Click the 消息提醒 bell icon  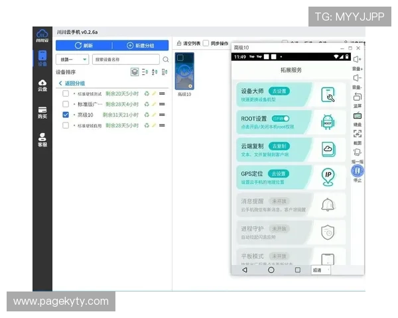point(328,205)
